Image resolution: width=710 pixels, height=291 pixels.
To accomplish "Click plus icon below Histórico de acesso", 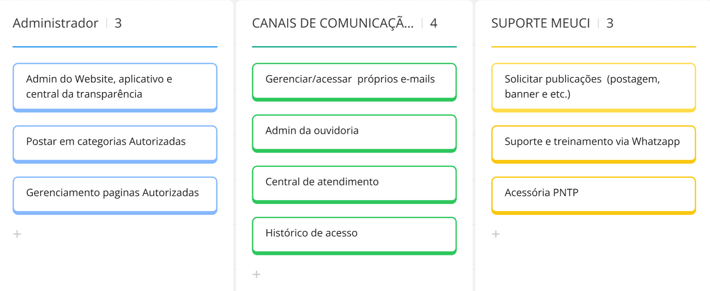I will pos(256,274).
